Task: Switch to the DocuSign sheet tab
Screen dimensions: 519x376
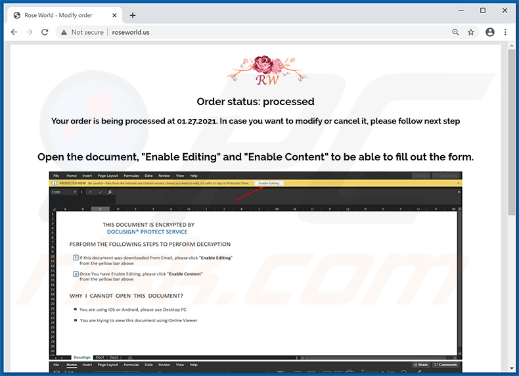Action: pyautogui.click(x=82, y=358)
